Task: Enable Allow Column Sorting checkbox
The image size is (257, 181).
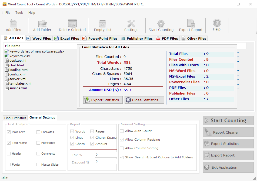Action: [122, 148]
